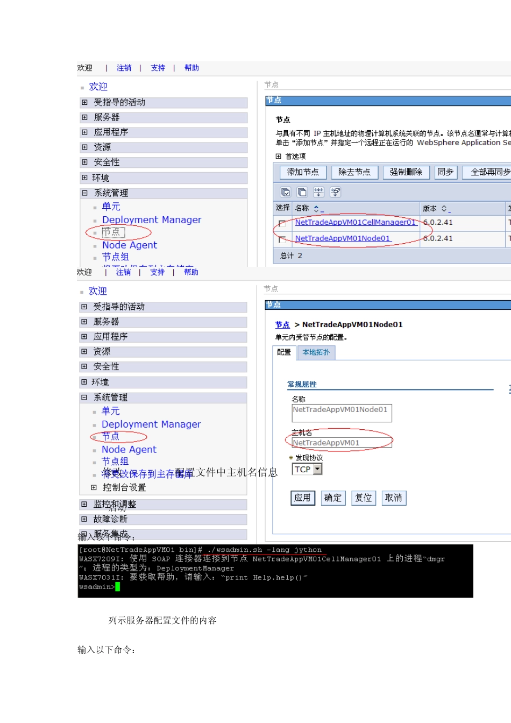Collapse 系统管理 in the lower console
The height and width of the screenshot is (723, 511).
tap(84, 397)
